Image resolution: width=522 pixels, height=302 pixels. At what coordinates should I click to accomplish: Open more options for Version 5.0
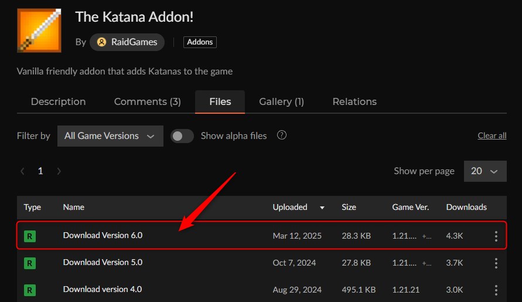pyautogui.click(x=496, y=263)
